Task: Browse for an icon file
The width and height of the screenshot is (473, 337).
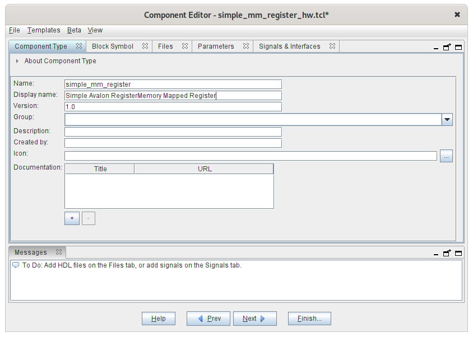Action: [x=446, y=156]
